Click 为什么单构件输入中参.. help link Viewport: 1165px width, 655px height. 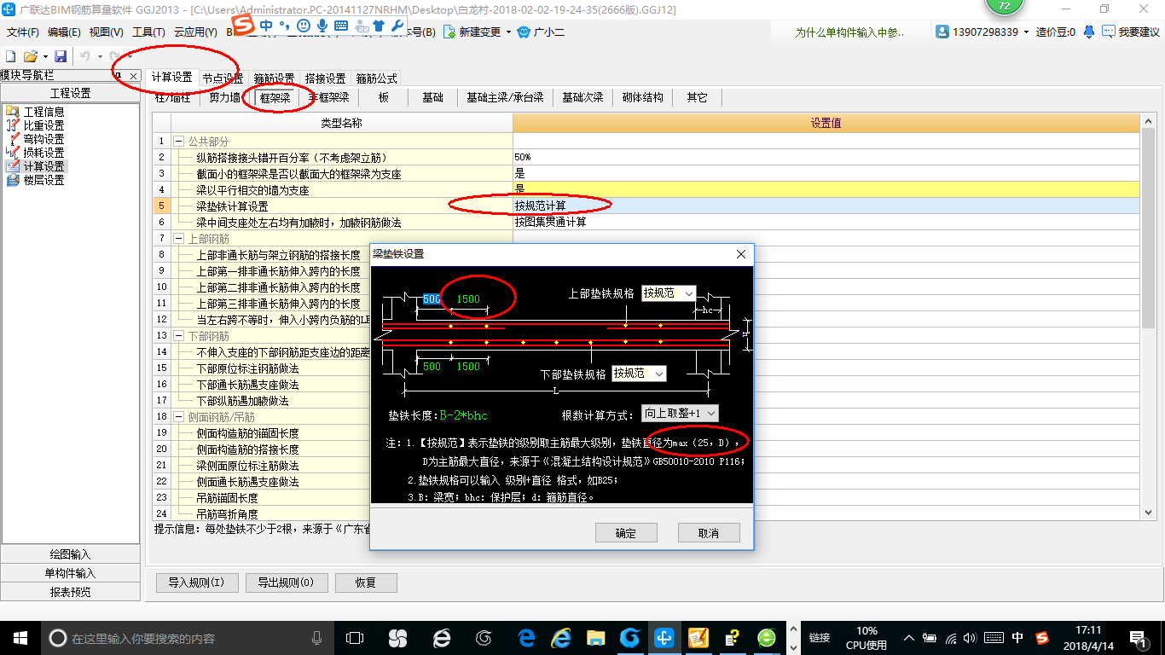849,32
